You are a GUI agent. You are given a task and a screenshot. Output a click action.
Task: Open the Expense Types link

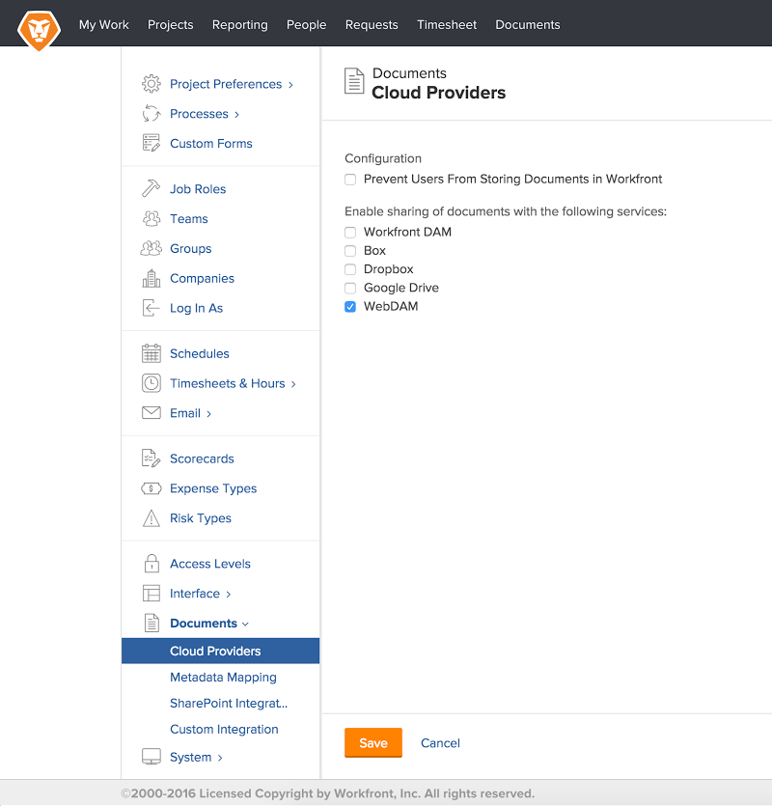(213, 488)
